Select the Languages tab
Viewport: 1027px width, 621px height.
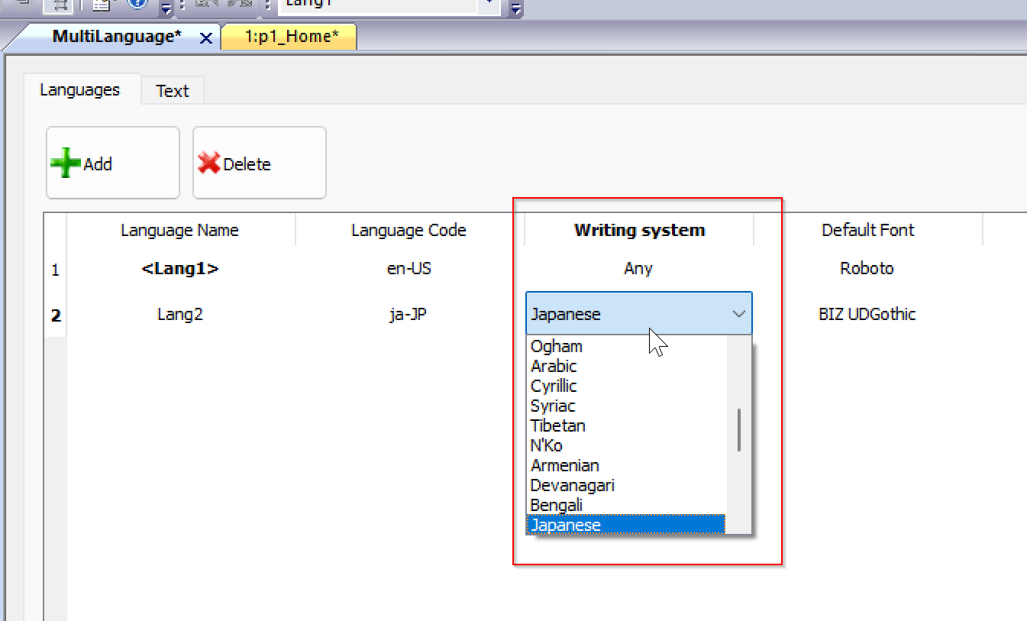coord(80,89)
